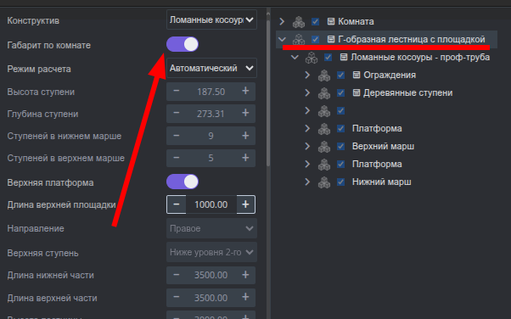Click the list icon before Г-образная лестница с площадкой

pos(331,39)
